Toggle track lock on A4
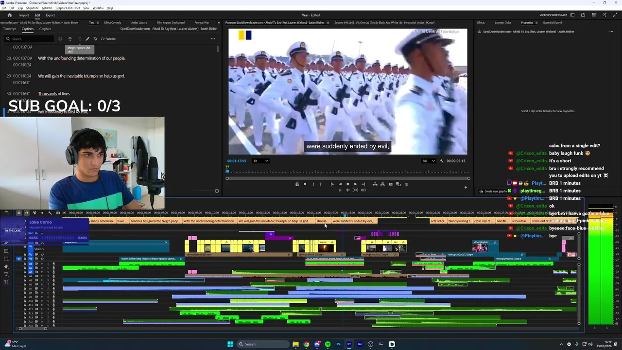Screen dimensions: 622x350 25,276
